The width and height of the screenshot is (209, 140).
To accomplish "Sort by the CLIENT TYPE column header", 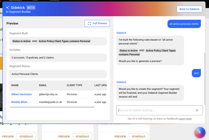I will (74, 85).
